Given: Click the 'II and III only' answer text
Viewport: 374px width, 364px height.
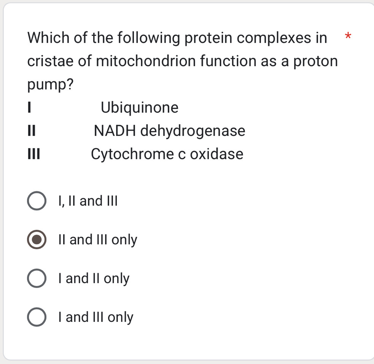Looking at the screenshot, I should click(98, 240).
